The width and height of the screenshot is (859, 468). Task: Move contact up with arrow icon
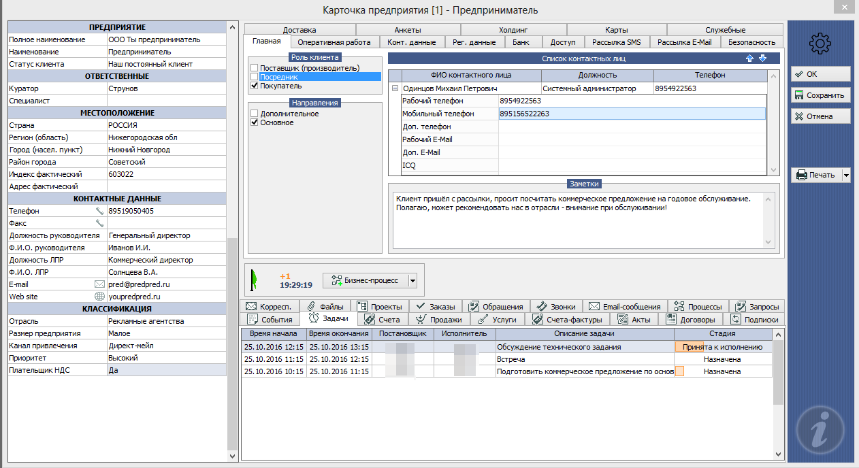point(750,58)
